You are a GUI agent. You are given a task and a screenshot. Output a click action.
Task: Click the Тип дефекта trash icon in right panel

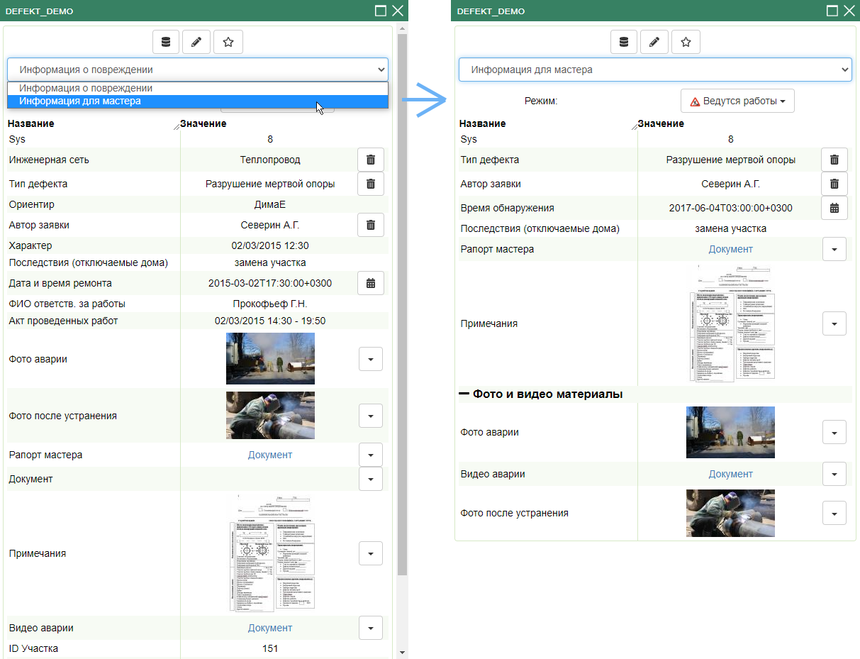(834, 160)
